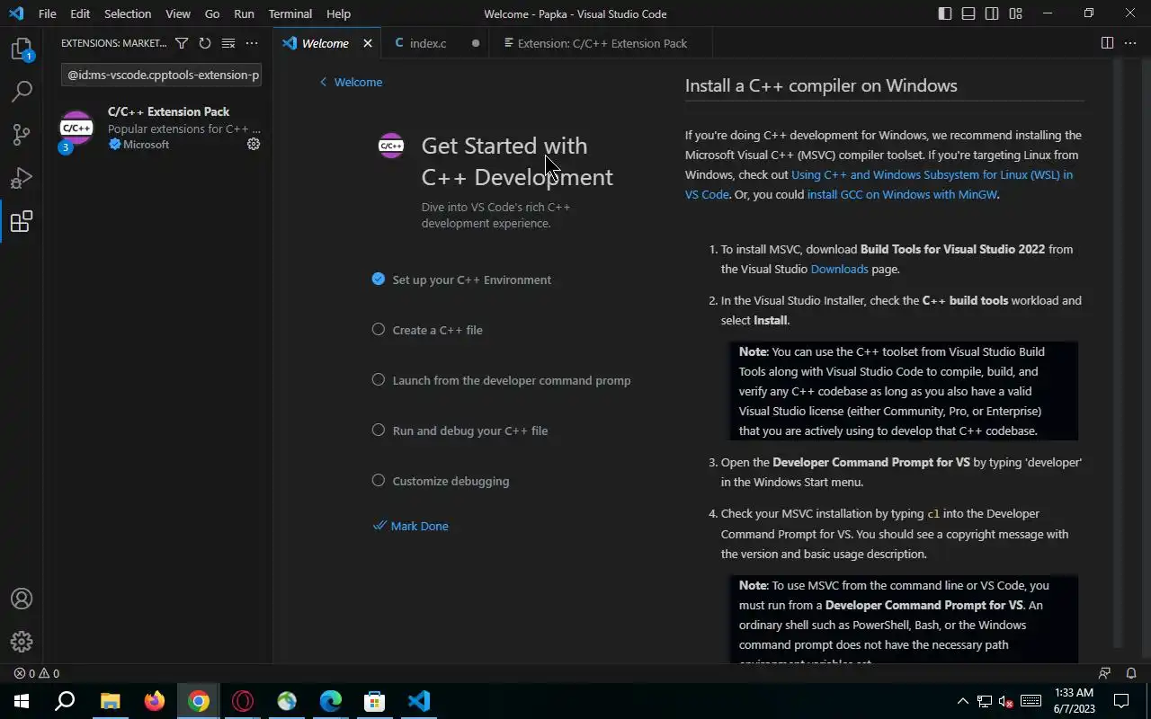
Task: Open Opera browser from taskbar
Action: coord(243,701)
